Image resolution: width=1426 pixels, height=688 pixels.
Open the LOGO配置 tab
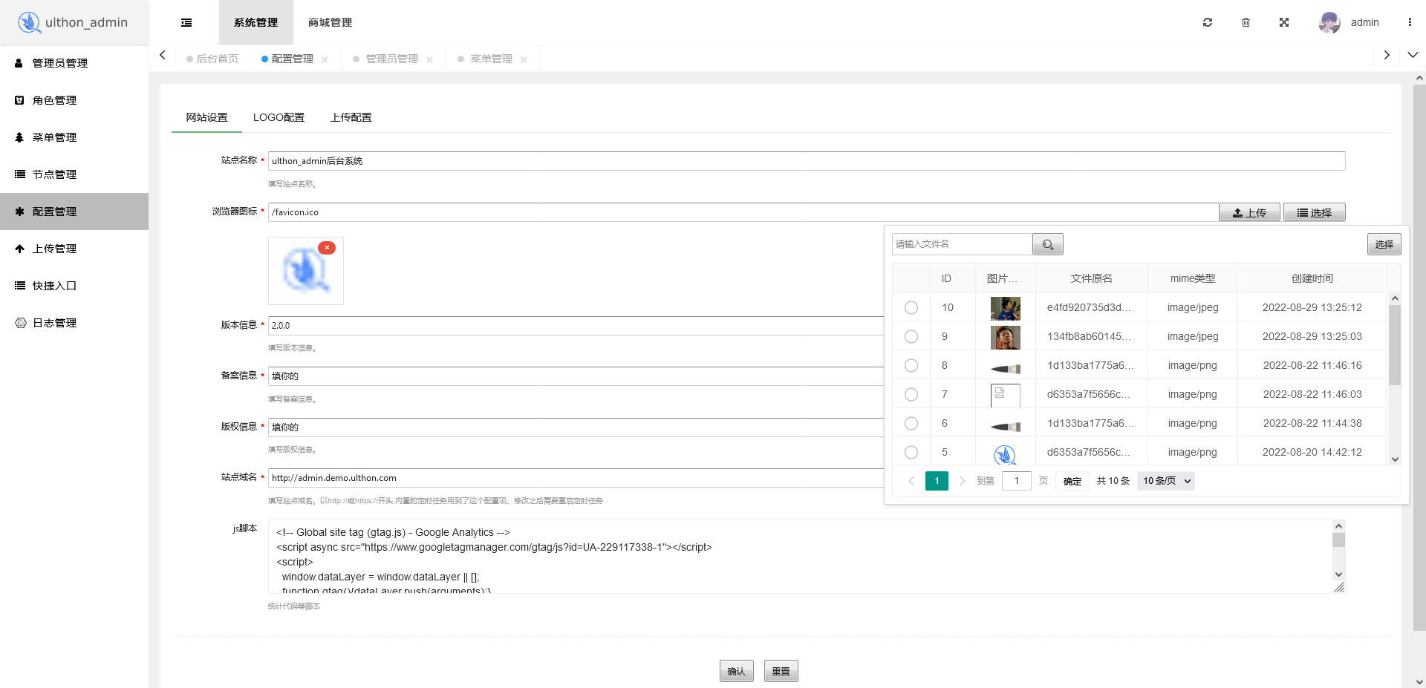[x=279, y=117]
